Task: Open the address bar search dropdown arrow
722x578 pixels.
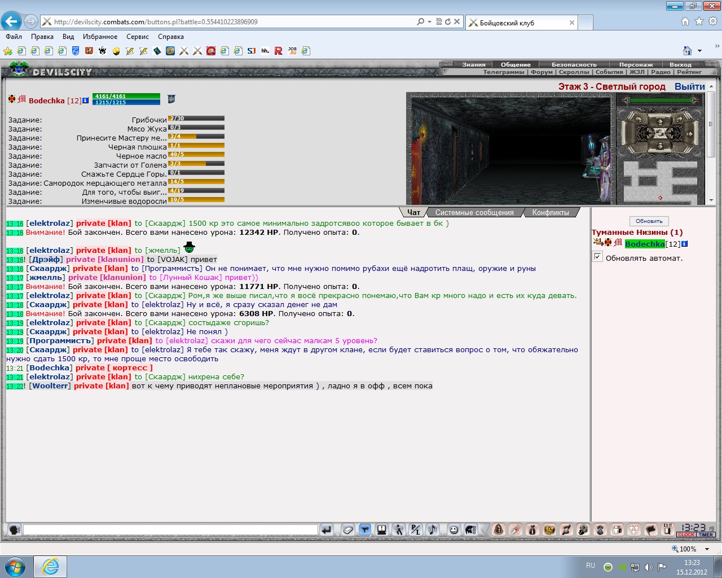Action: pos(429,21)
